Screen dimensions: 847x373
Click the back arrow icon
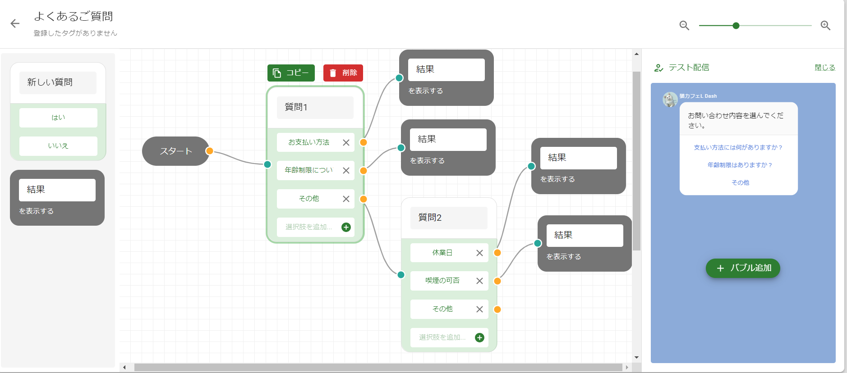(x=15, y=24)
